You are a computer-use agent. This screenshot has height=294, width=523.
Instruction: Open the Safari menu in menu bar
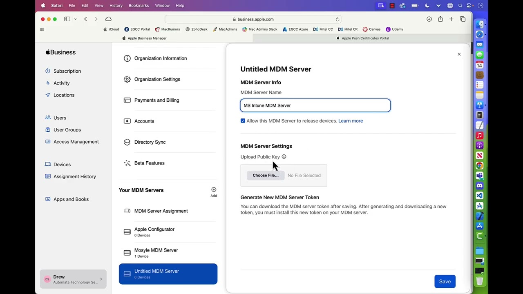click(57, 5)
